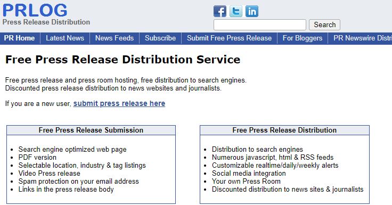Screen dimensions: 392x205
Task: Click 'Distribution to search engines' item
Action: coord(257,150)
